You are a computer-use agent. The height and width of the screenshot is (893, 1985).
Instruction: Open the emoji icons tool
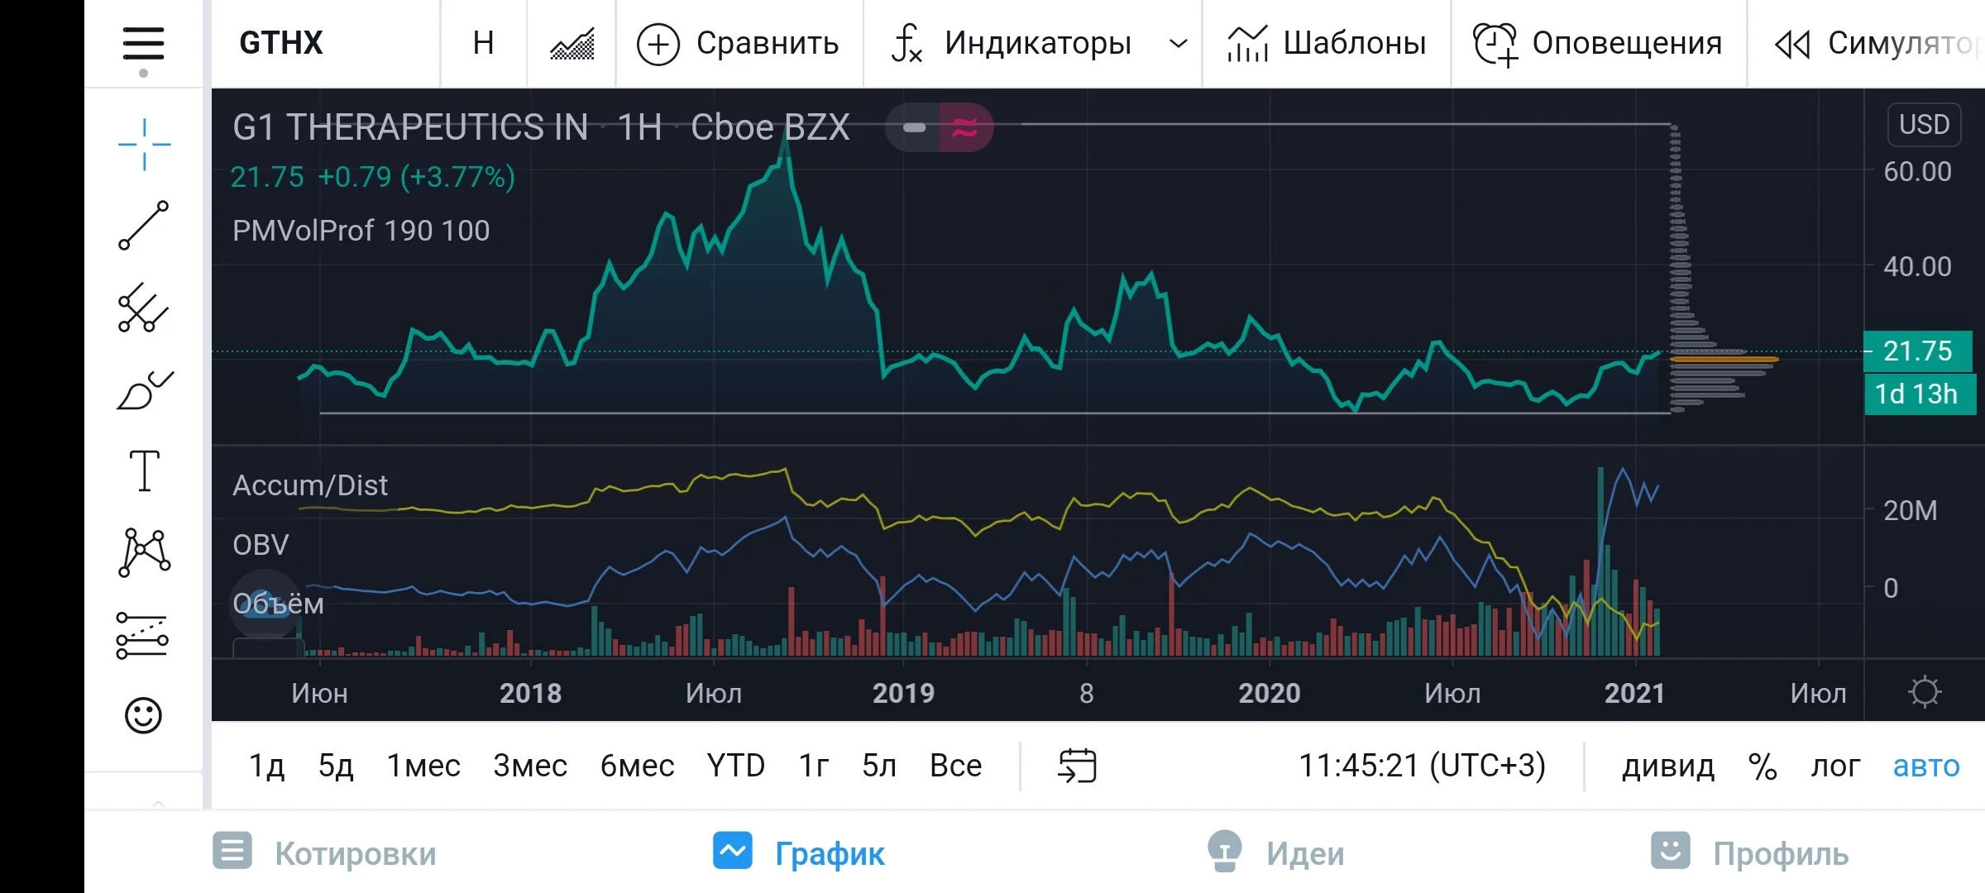point(143,715)
